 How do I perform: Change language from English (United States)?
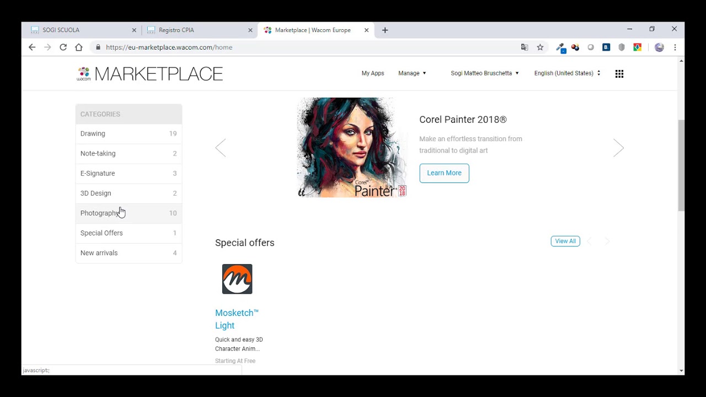point(567,73)
